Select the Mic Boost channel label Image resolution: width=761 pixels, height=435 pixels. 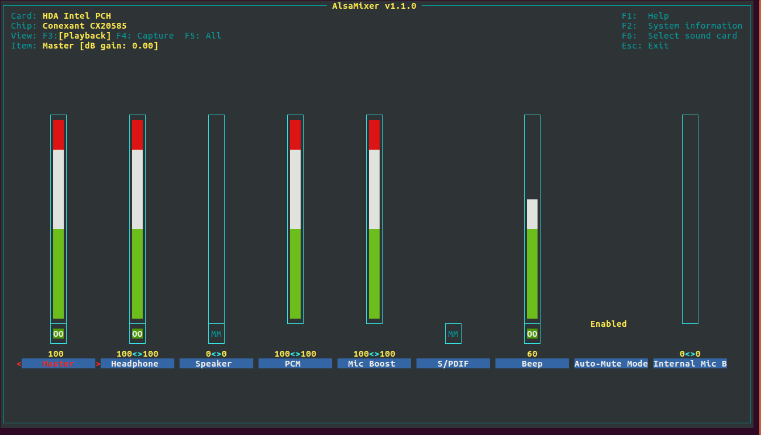374,364
